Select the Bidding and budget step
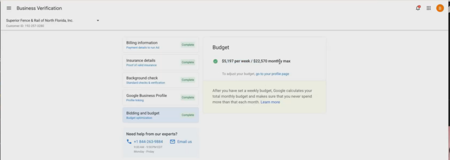Screen dimensions: 450x160 coord(161,115)
